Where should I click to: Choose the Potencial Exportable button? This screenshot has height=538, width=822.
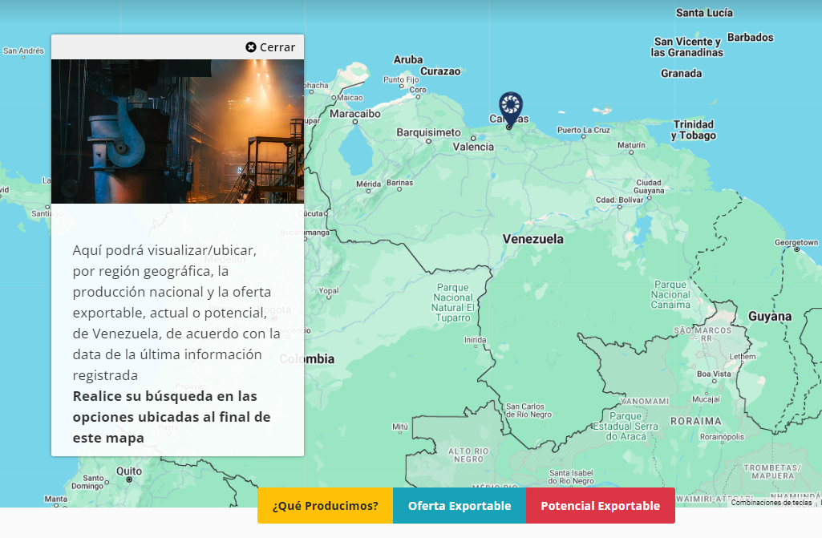point(600,505)
